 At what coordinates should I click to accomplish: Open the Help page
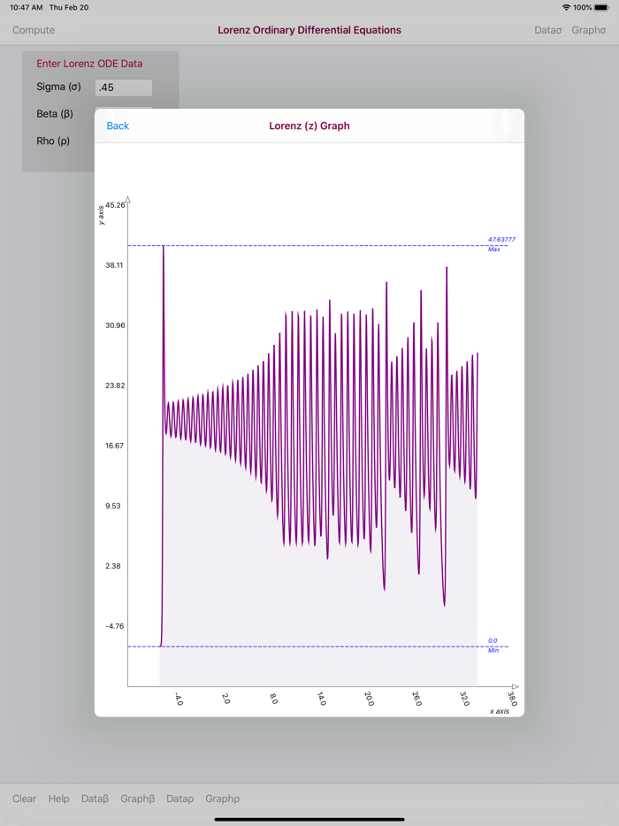pos(58,799)
